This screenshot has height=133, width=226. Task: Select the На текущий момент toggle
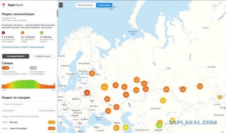[x=16, y=56]
